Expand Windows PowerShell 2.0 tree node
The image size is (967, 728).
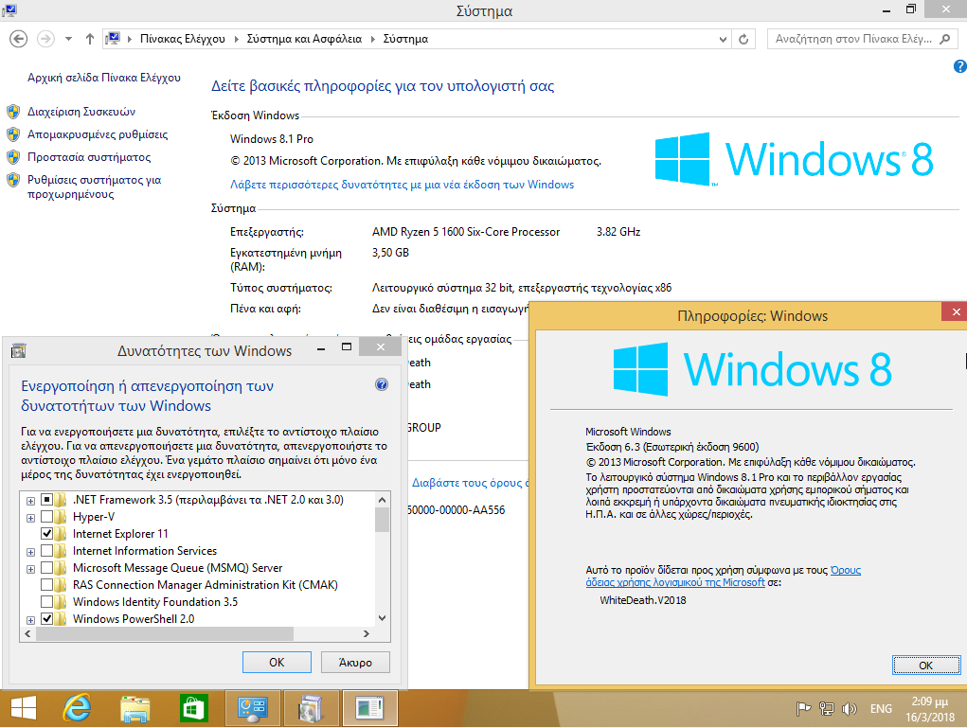[30, 619]
